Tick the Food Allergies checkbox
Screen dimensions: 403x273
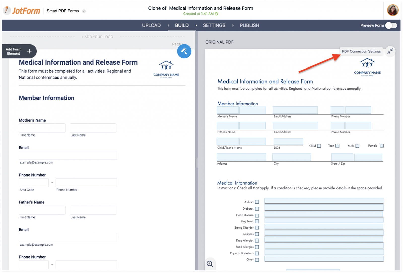click(257, 247)
